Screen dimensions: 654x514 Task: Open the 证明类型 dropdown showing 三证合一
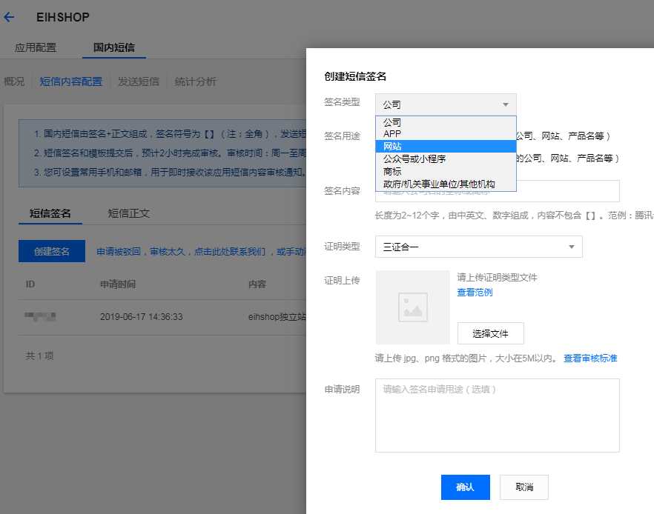[x=478, y=247]
